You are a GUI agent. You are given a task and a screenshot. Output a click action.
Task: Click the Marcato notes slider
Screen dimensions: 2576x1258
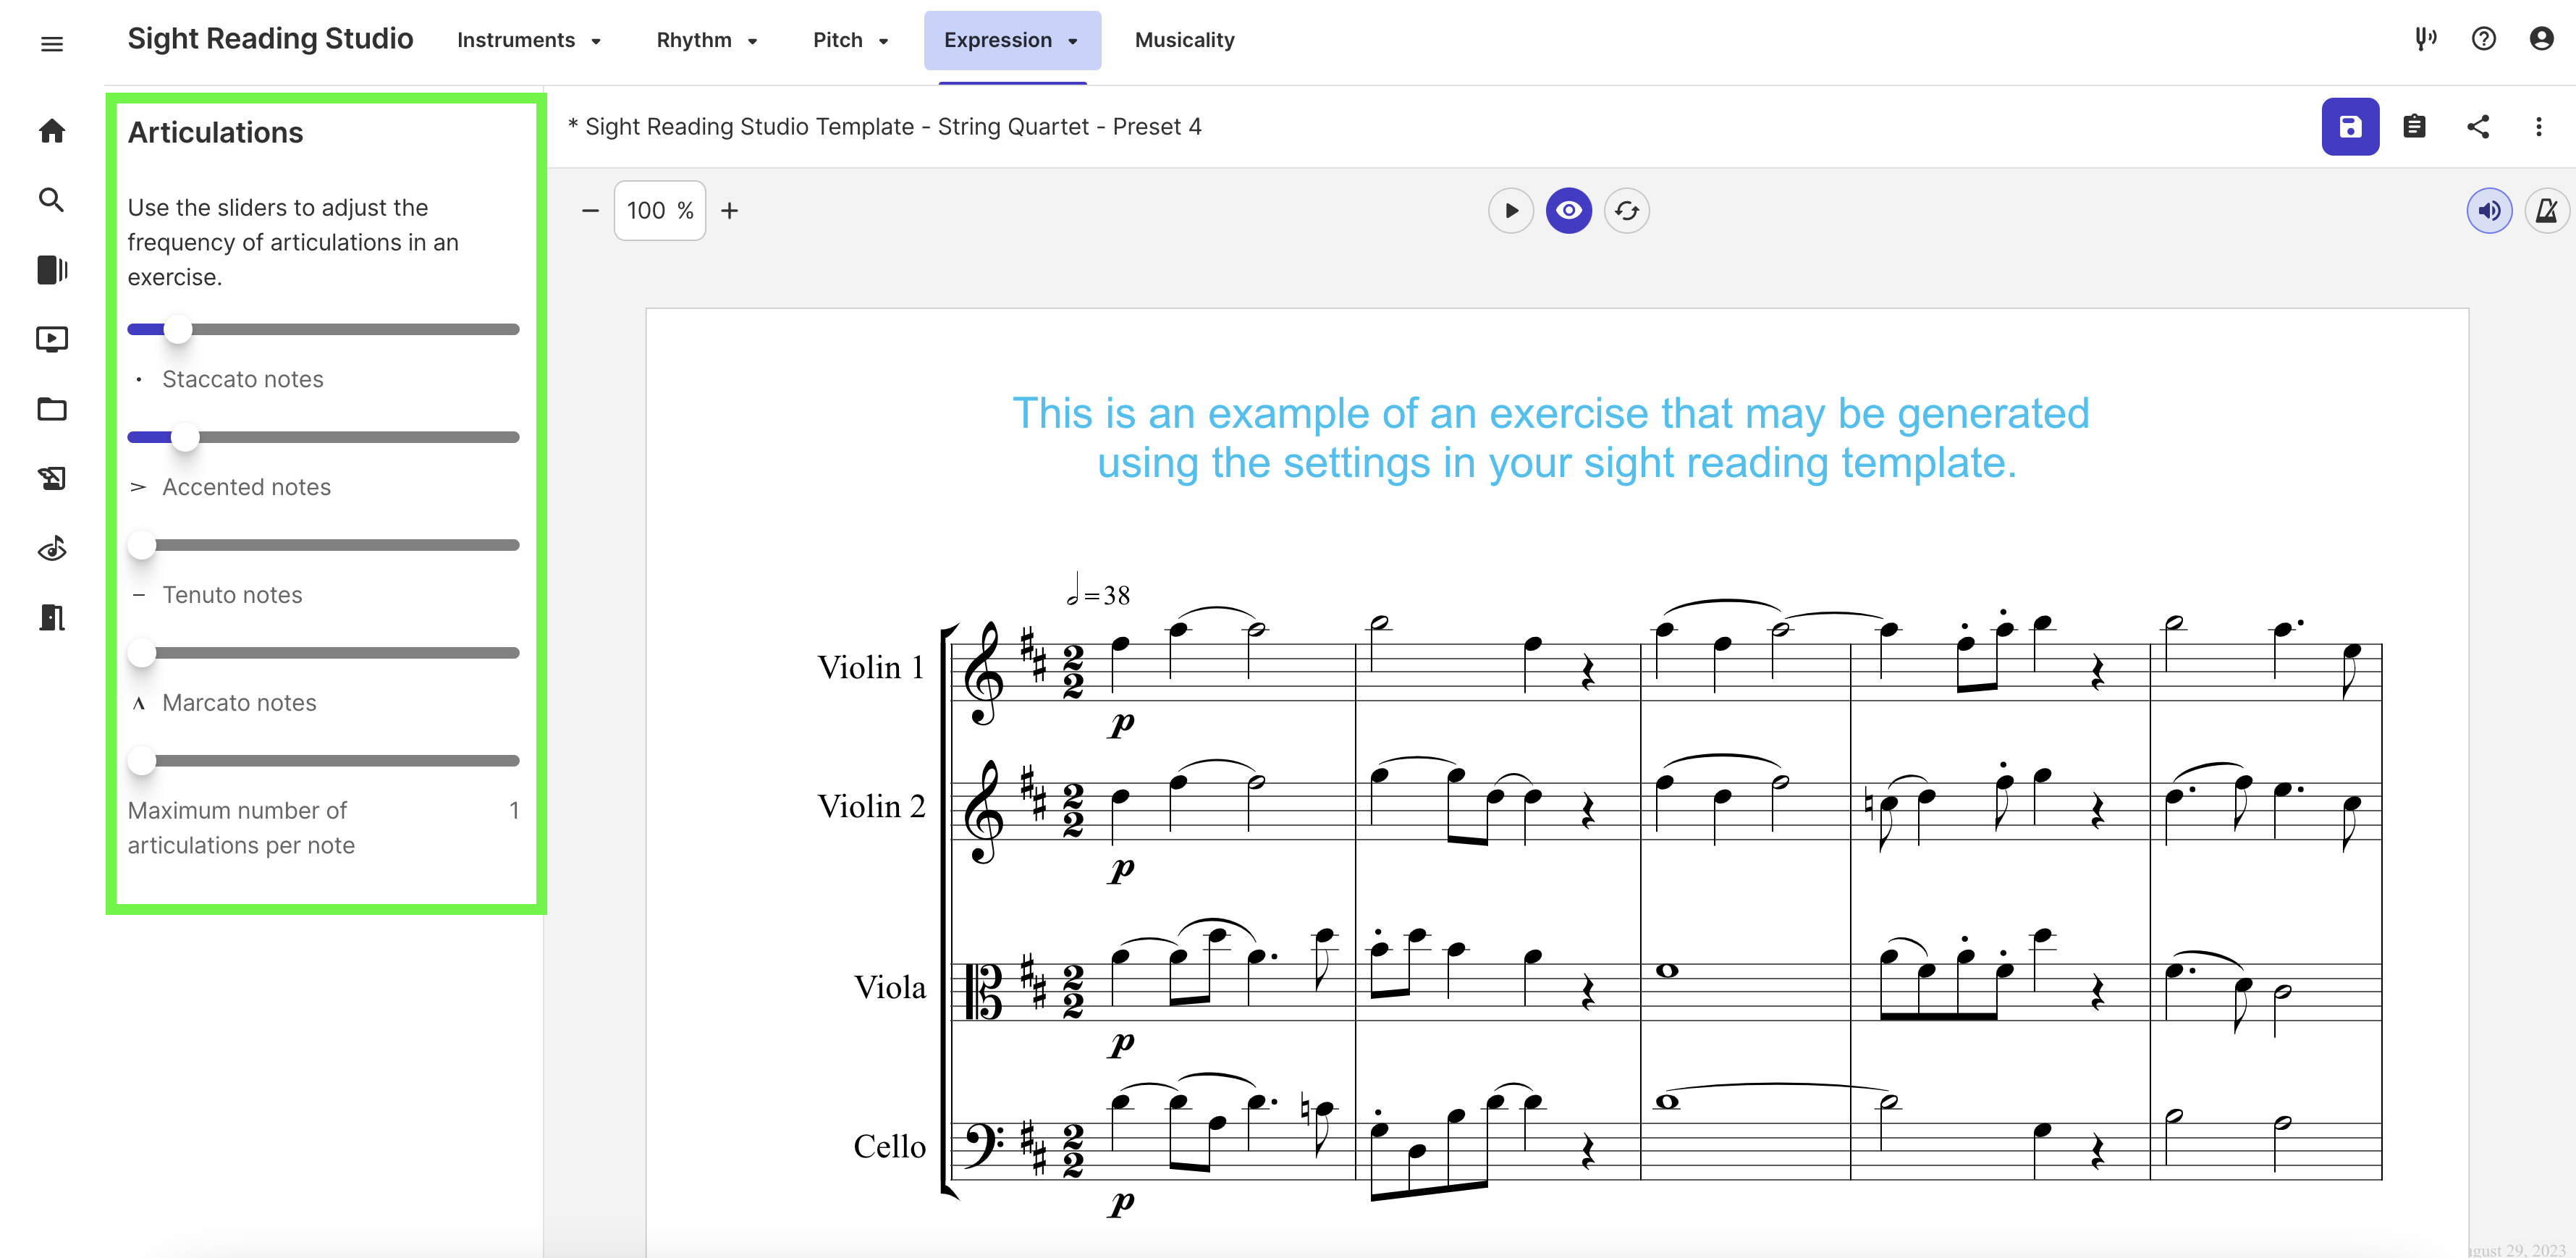pos(323,653)
